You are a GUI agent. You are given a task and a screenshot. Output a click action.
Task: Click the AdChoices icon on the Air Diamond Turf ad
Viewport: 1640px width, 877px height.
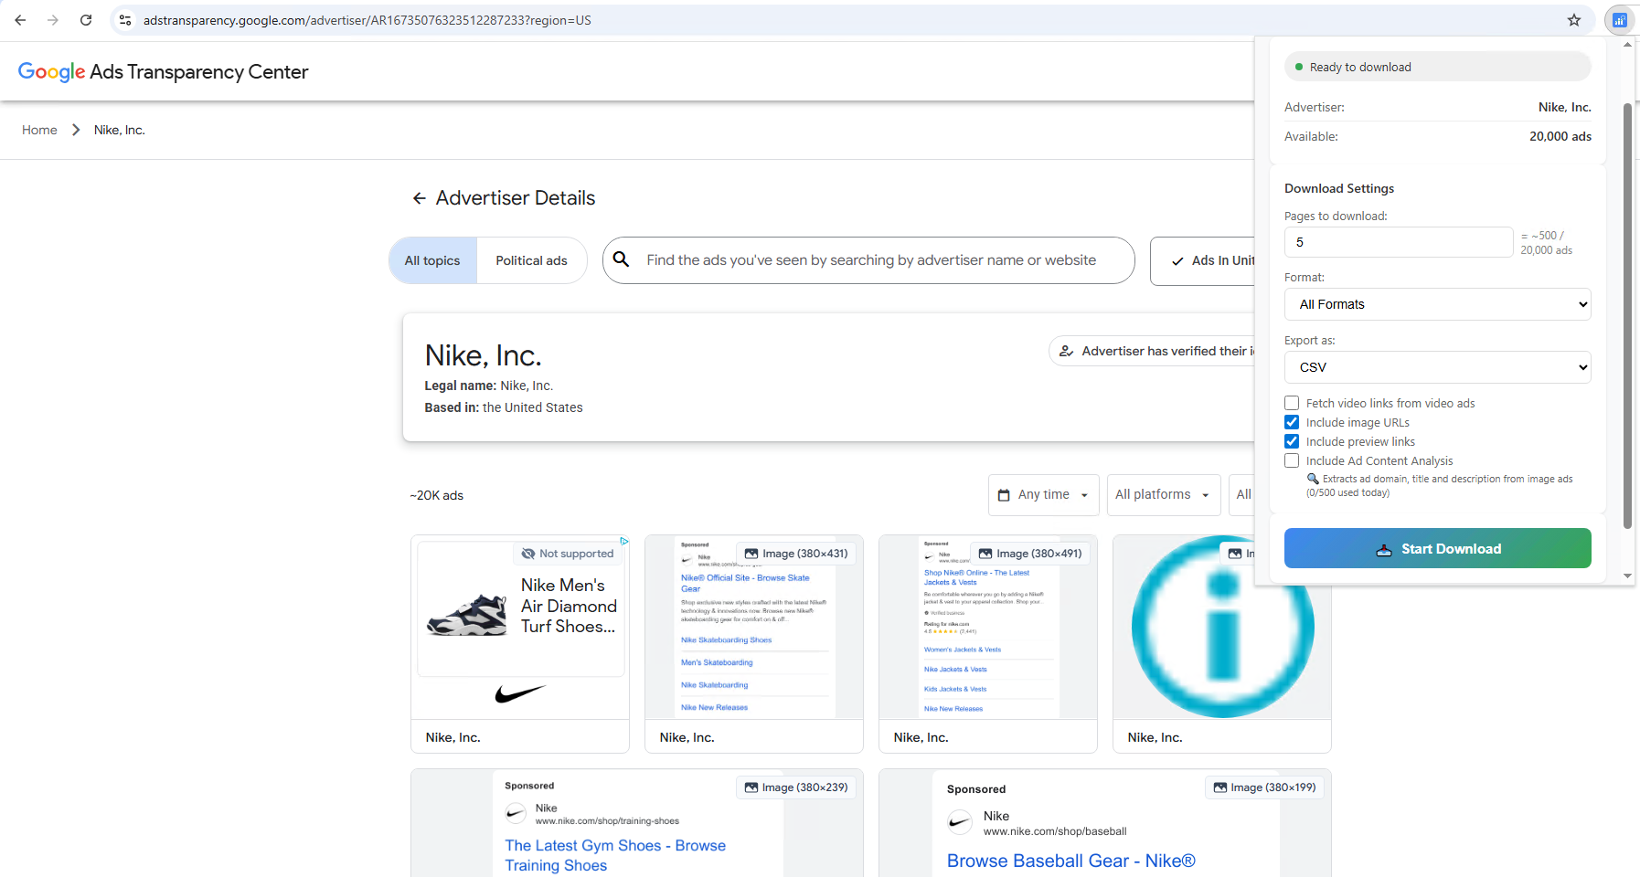624,541
